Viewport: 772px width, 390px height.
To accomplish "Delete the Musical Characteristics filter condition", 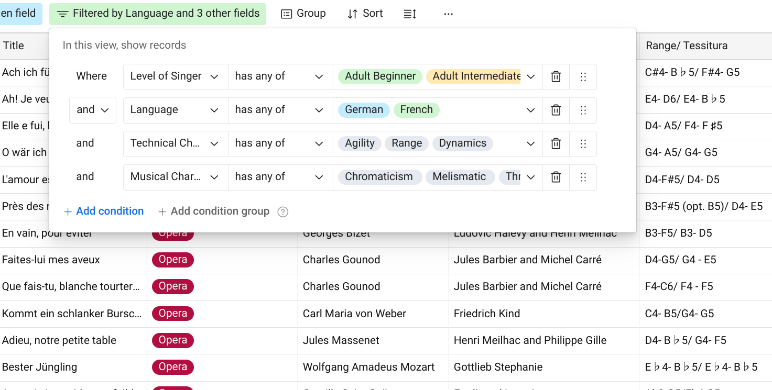I will 556,177.
